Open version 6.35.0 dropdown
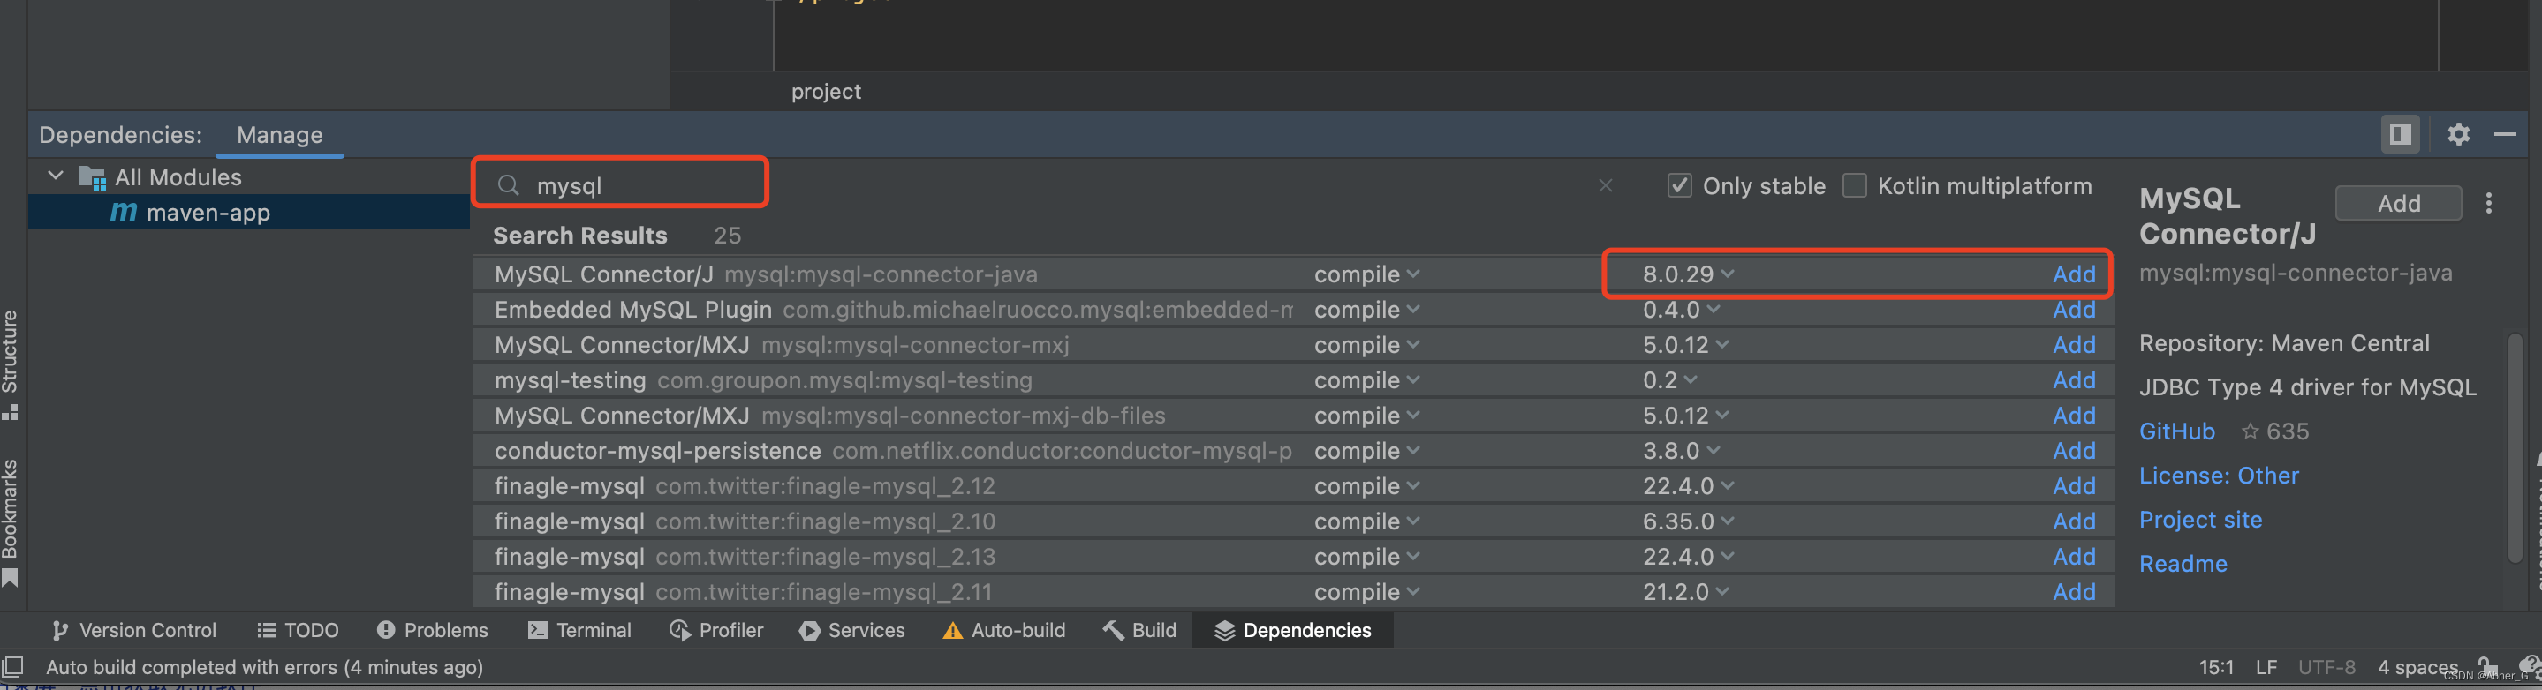 click(1687, 521)
